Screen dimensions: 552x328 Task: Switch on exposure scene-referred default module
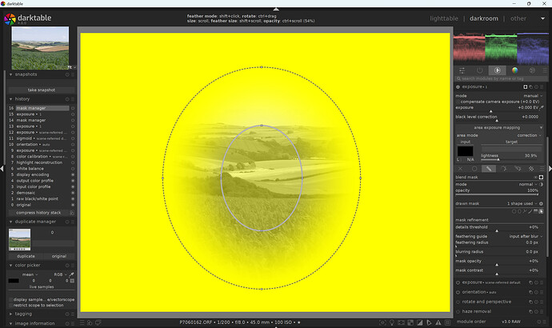pos(458,282)
